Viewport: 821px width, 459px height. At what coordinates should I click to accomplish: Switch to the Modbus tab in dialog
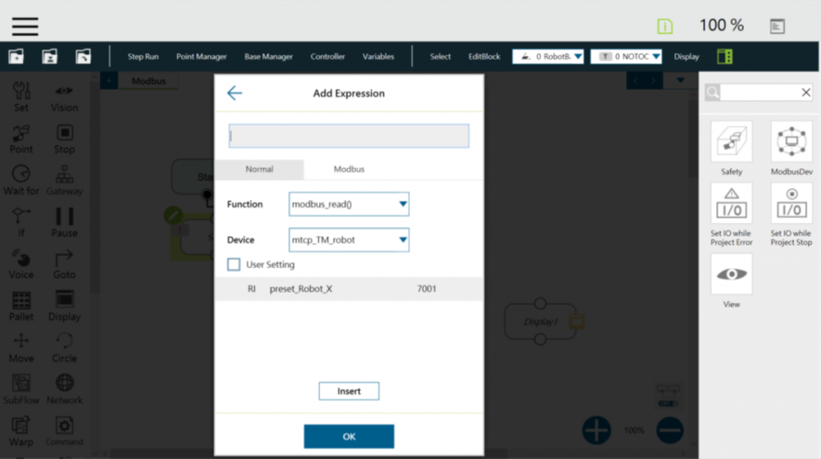click(x=349, y=169)
